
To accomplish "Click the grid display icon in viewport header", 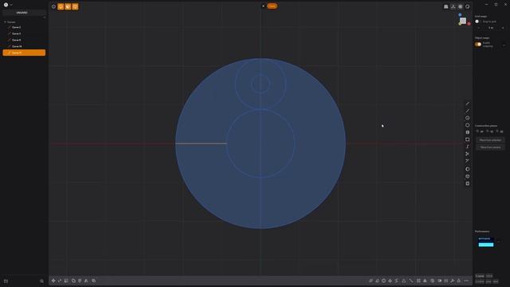I will pos(461,6).
